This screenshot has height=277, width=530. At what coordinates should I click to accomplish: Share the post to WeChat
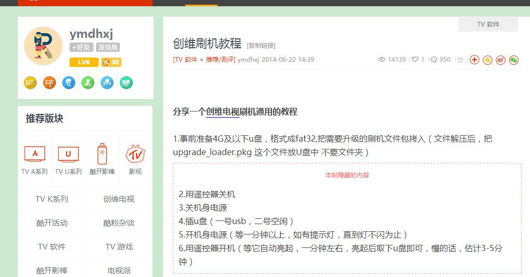pos(514,60)
